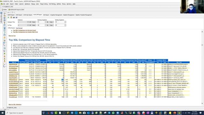Open the Windows Start menu
This screenshot has height=115, width=204.
[x=2, y=113]
